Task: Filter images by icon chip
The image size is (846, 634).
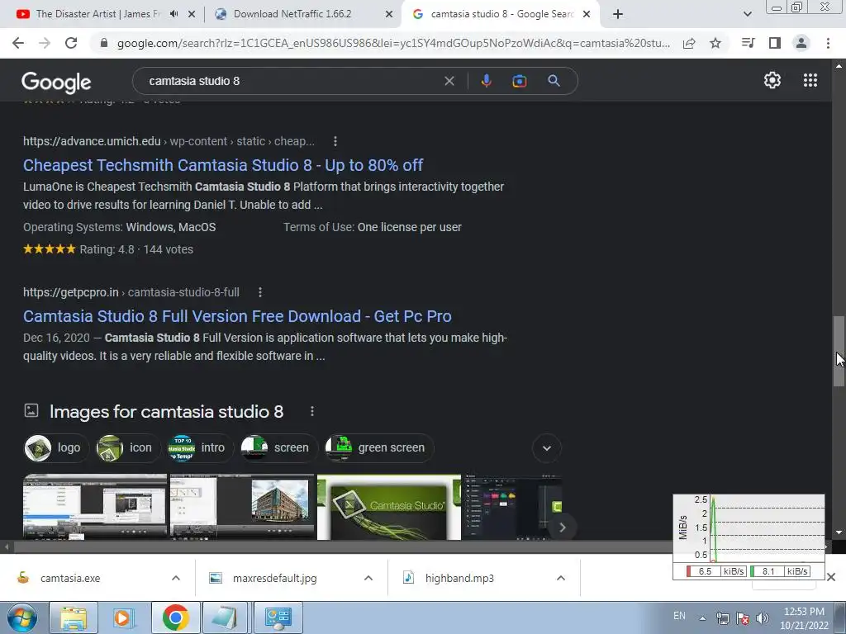Action: 128,448
